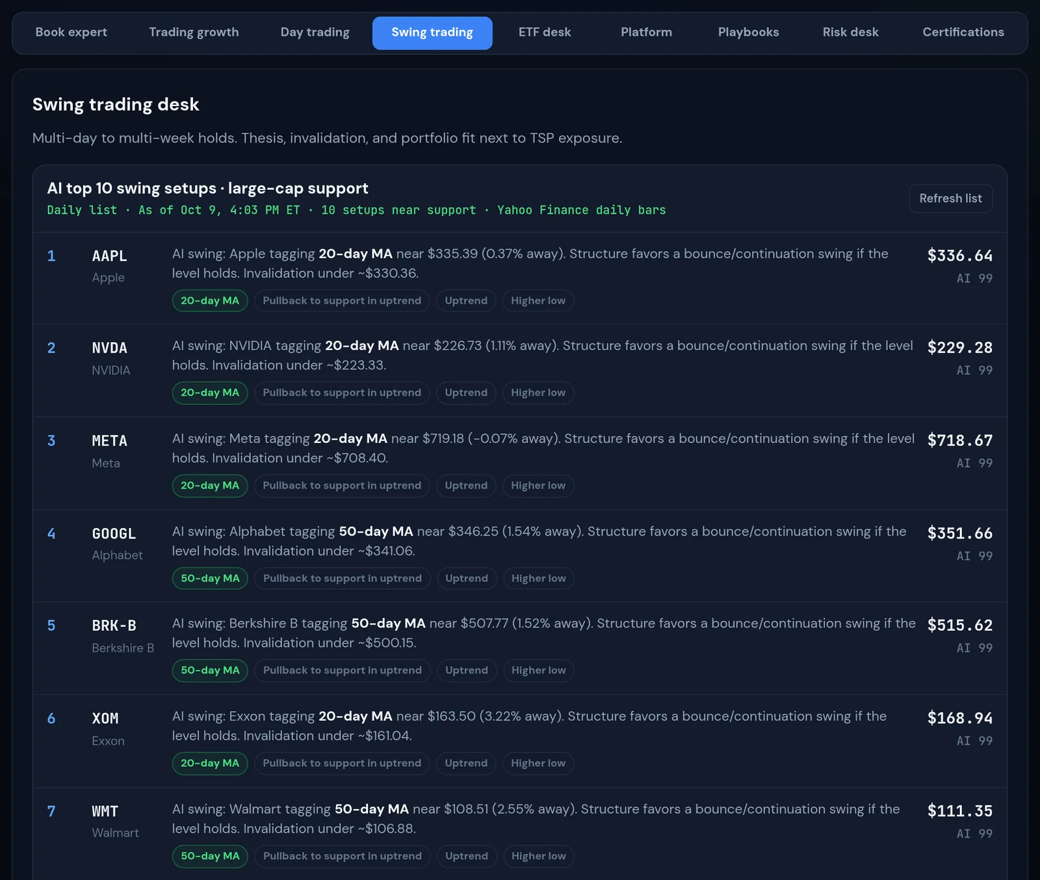1040x880 pixels.
Task: Click Pullback to support tag on XOM row
Action: click(x=342, y=764)
